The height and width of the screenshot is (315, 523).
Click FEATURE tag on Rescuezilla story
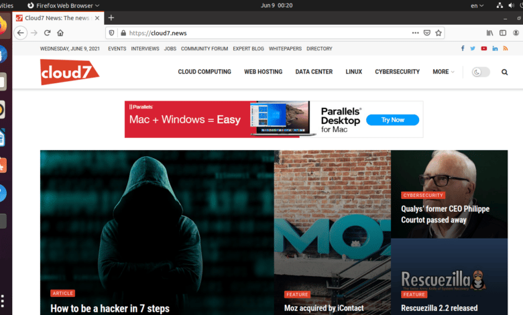(414, 294)
